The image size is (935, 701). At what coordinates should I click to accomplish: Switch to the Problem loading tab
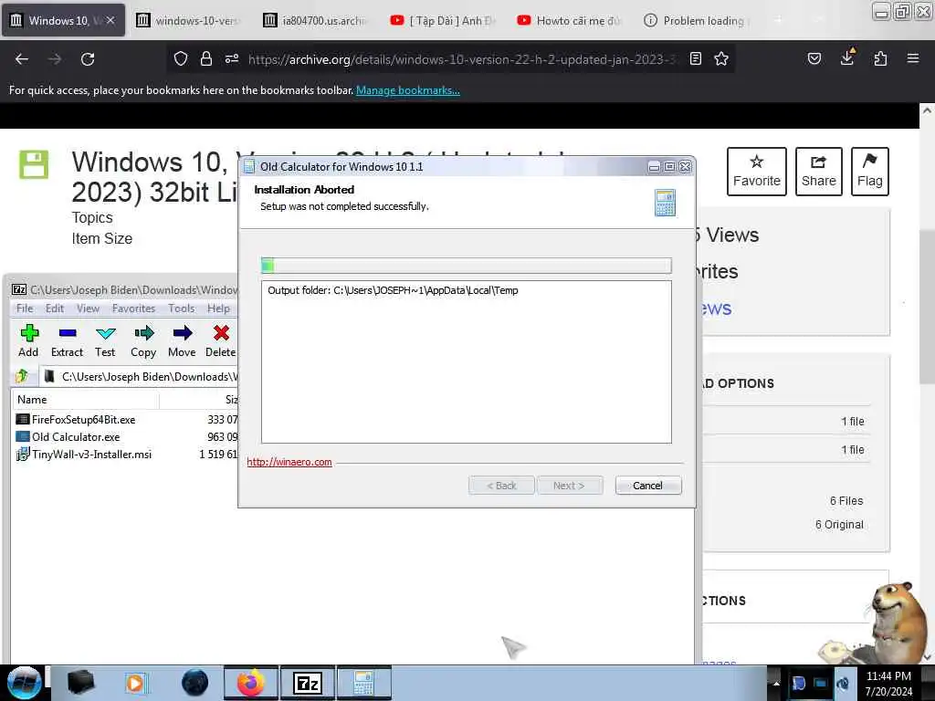click(697, 20)
